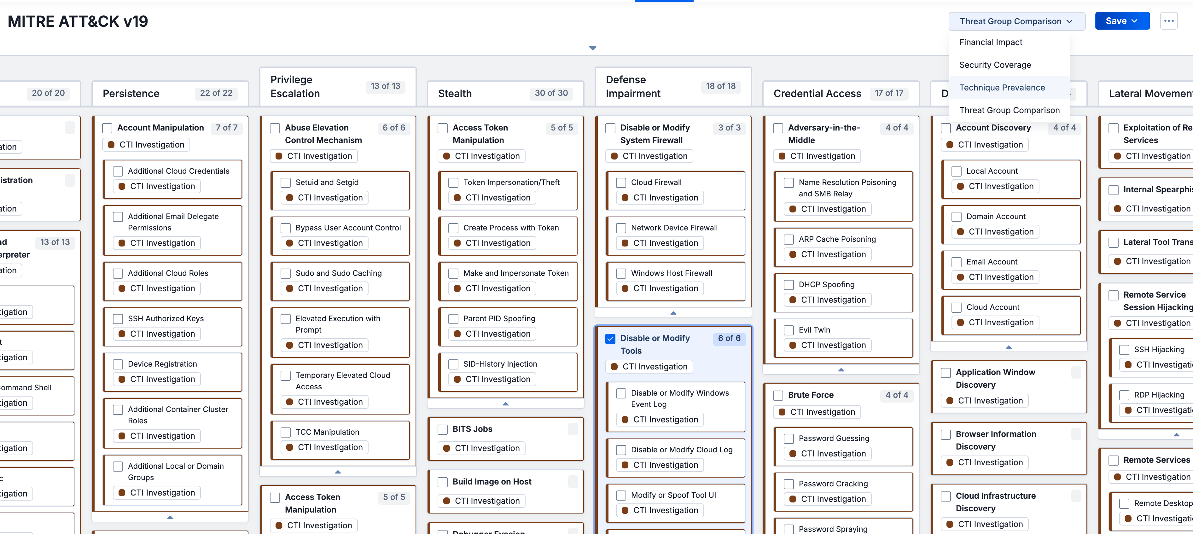Tick the Brute Force checkbox
Viewport: 1193px width, 534px height.
click(778, 396)
